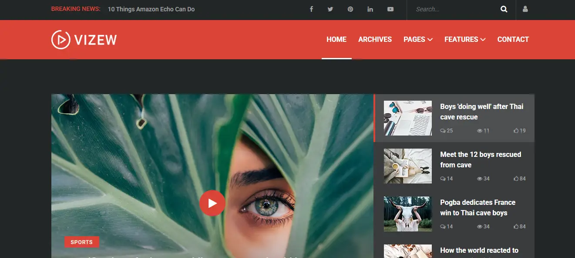The width and height of the screenshot is (575, 258).
Task: Open 'Pogba dedicates France win' article
Action: coord(477,207)
